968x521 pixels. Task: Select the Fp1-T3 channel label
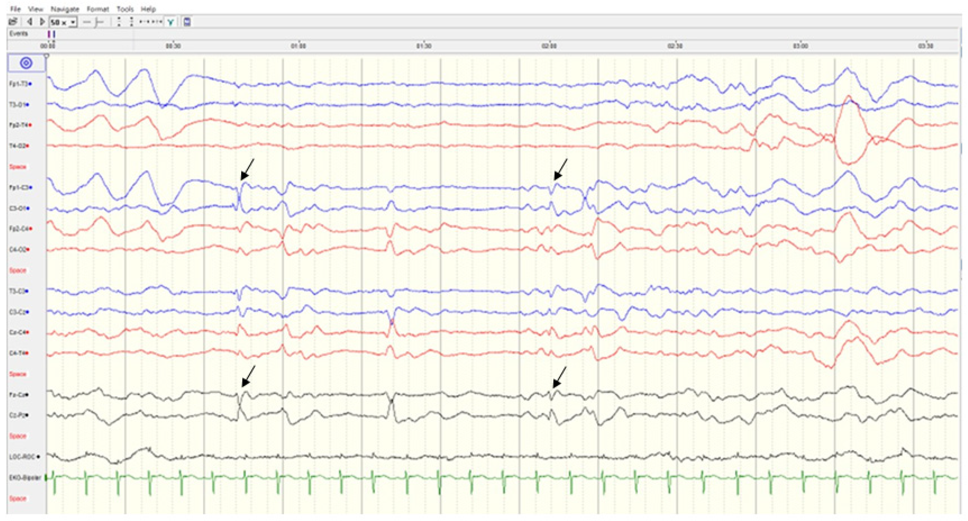19,84
